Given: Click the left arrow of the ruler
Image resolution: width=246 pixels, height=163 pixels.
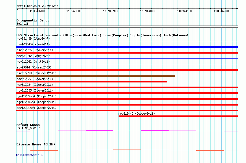Looking at the screenshot, I should coord(17,9).
